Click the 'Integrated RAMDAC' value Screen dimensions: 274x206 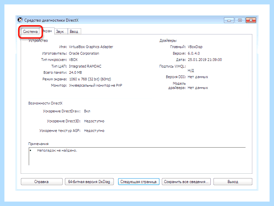click(85, 66)
